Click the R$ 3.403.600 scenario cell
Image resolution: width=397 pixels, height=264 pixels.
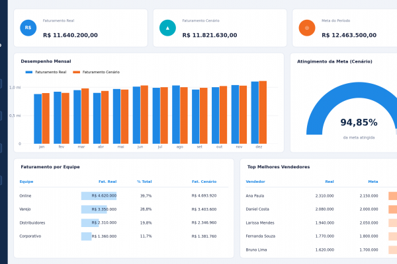[x=204, y=209]
